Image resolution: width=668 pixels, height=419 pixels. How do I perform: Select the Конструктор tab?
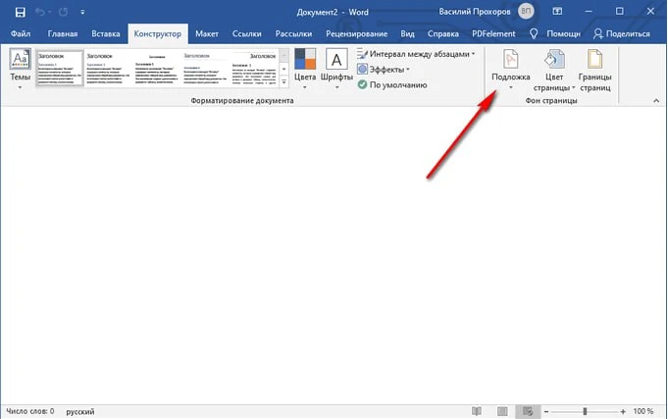click(x=158, y=33)
